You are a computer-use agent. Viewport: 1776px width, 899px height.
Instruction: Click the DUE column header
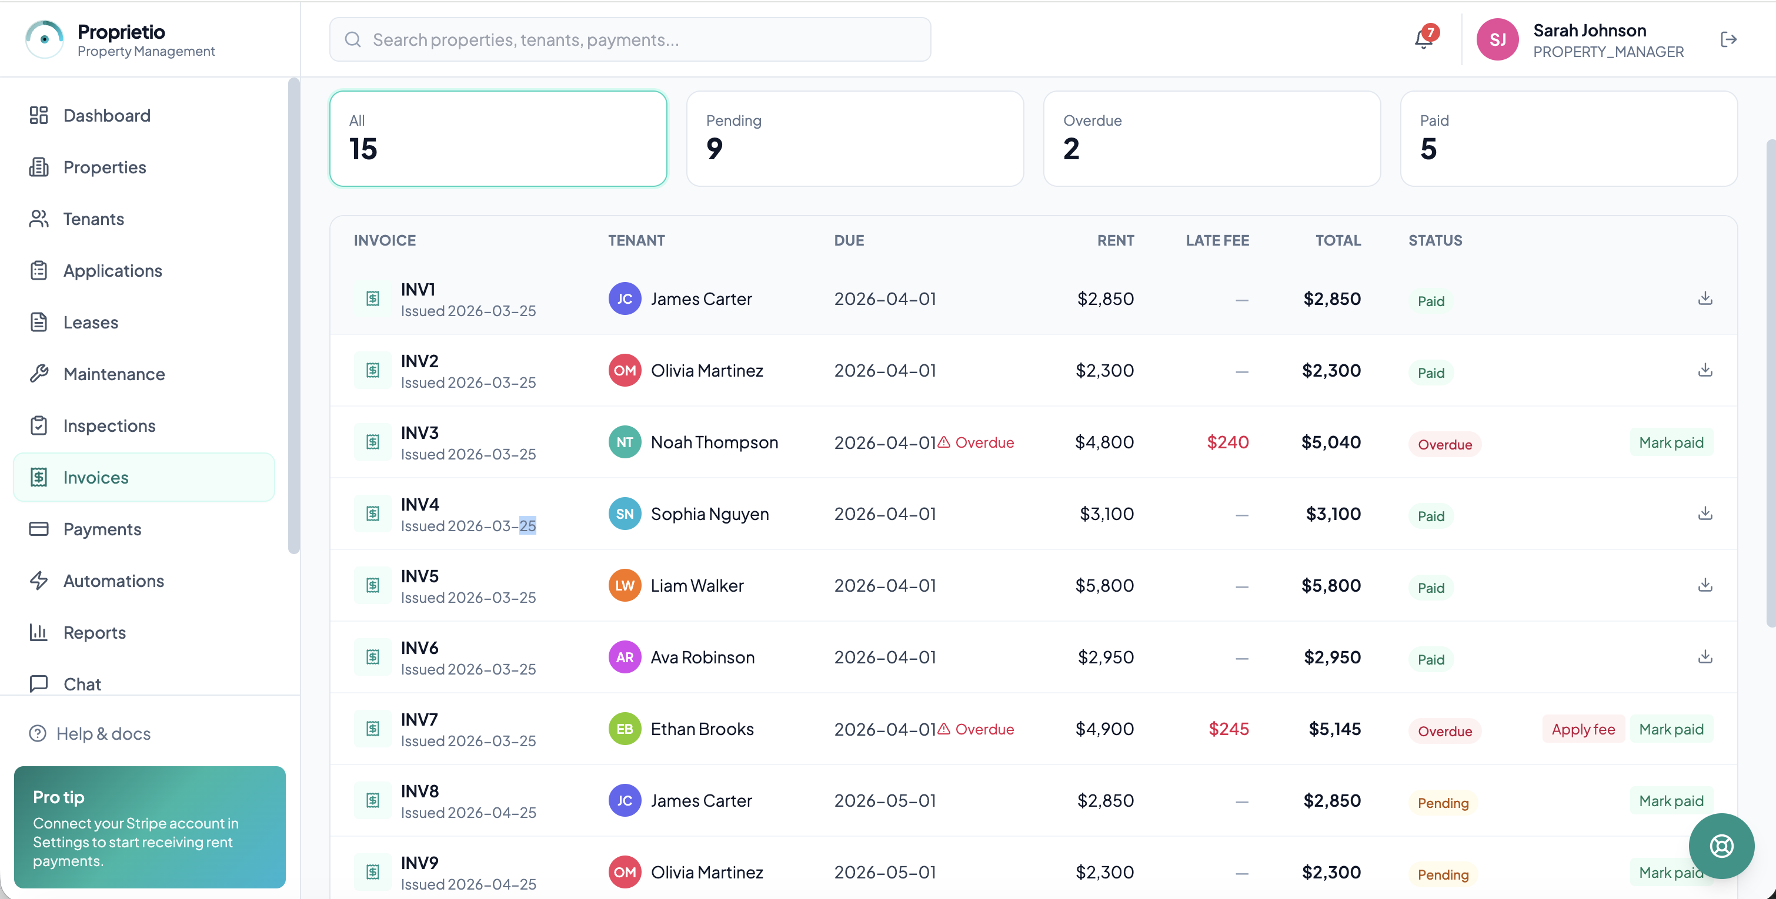(849, 240)
